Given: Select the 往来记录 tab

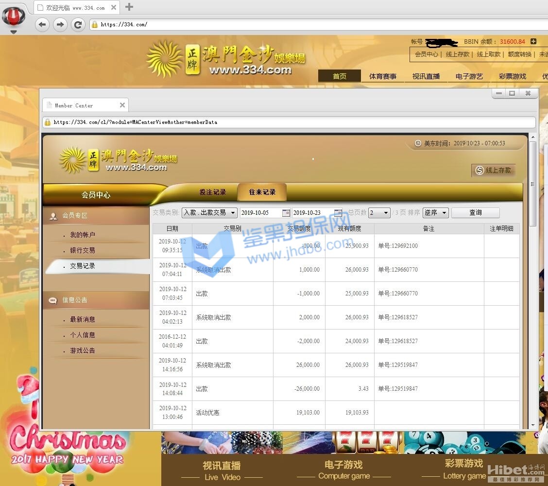Looking at the screenshot, I should [262, 192].
